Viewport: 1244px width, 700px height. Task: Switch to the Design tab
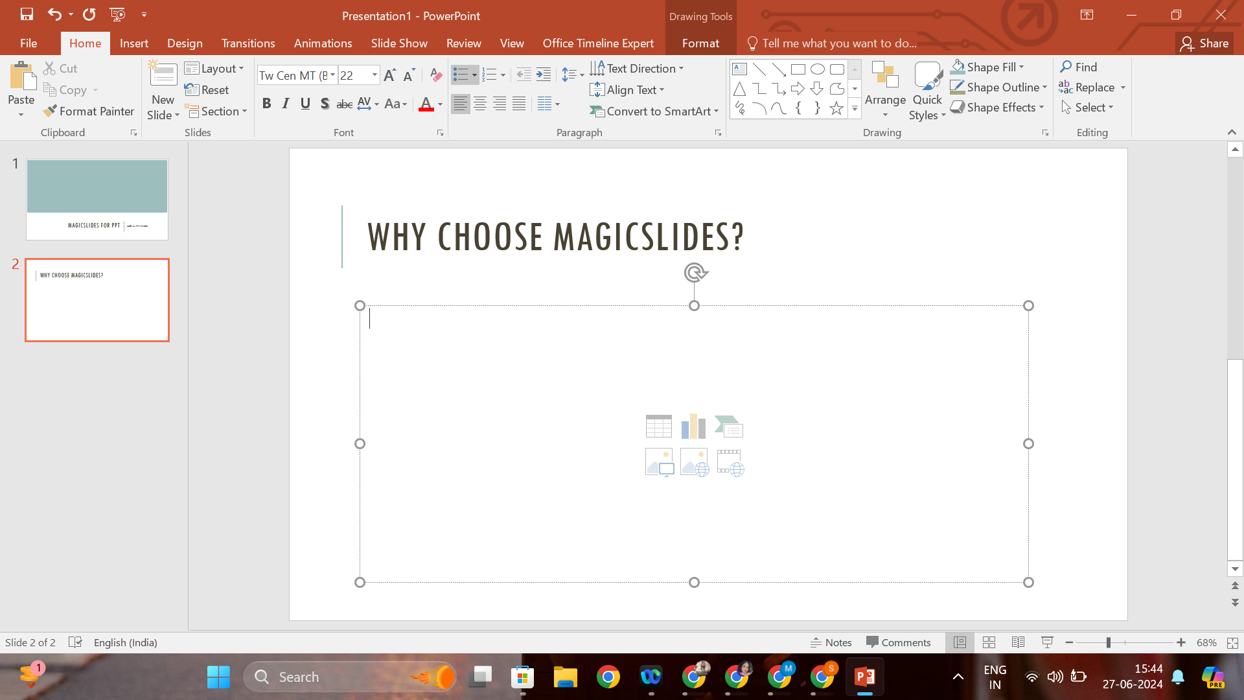185,43
